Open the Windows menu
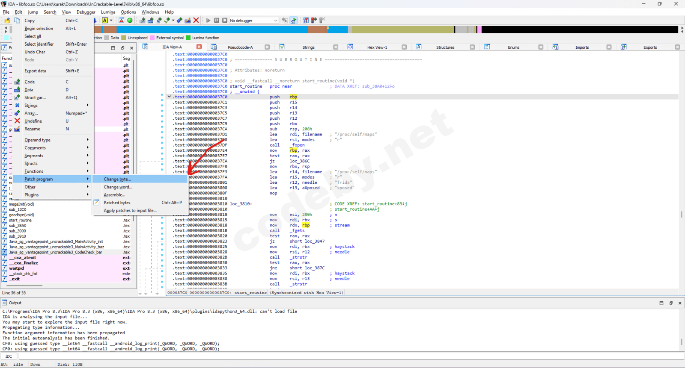 click(x=150, y=12)
